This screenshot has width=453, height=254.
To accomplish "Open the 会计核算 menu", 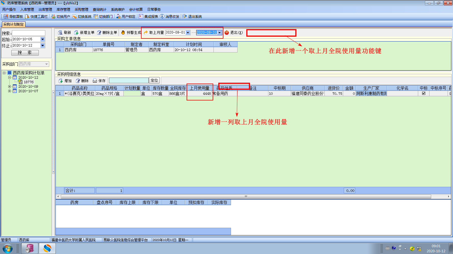I will pos(136,10).
